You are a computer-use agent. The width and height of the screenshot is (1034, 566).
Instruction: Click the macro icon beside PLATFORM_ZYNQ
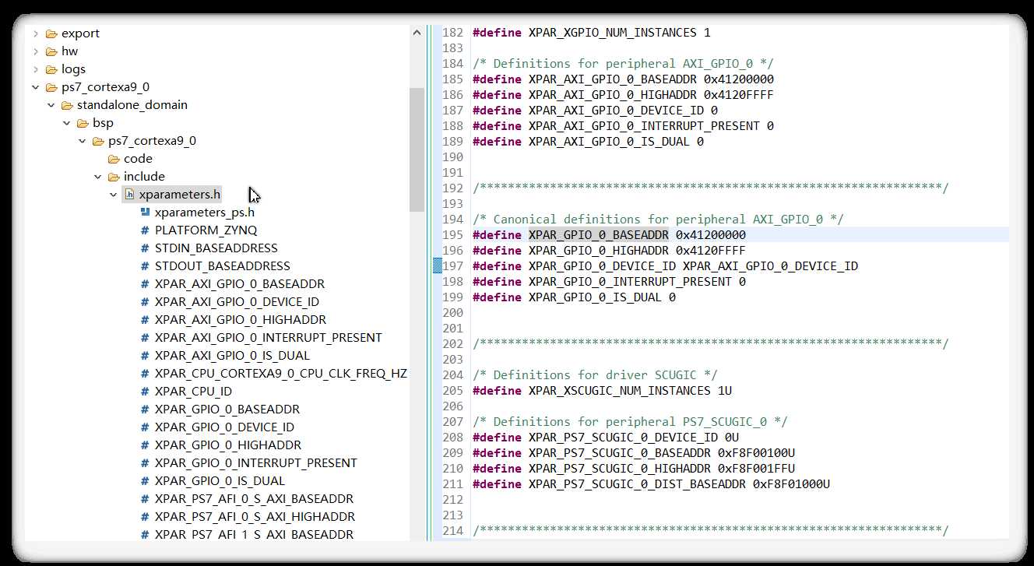(145, 230)
